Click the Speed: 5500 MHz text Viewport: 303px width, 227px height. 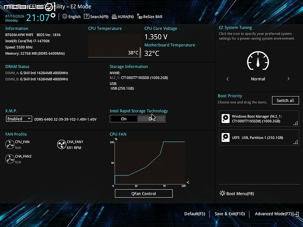(x=19, y=47)
